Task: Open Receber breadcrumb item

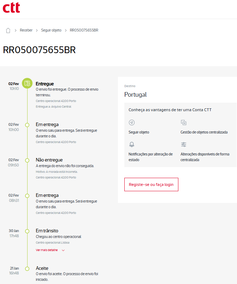Action: [26, 30]
